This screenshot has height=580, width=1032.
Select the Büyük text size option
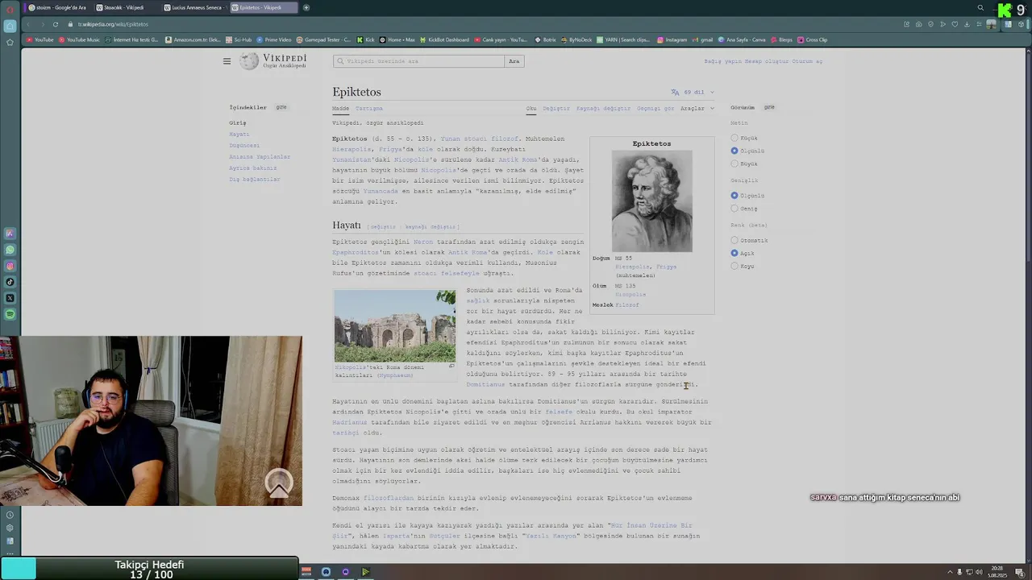click(734, 164)
